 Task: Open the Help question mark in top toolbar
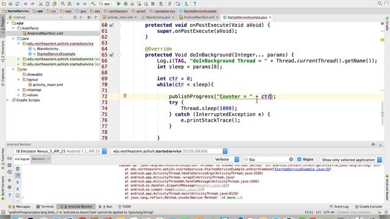195,4
